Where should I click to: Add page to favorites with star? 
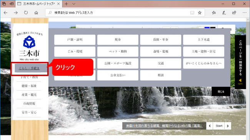(200, 13)
